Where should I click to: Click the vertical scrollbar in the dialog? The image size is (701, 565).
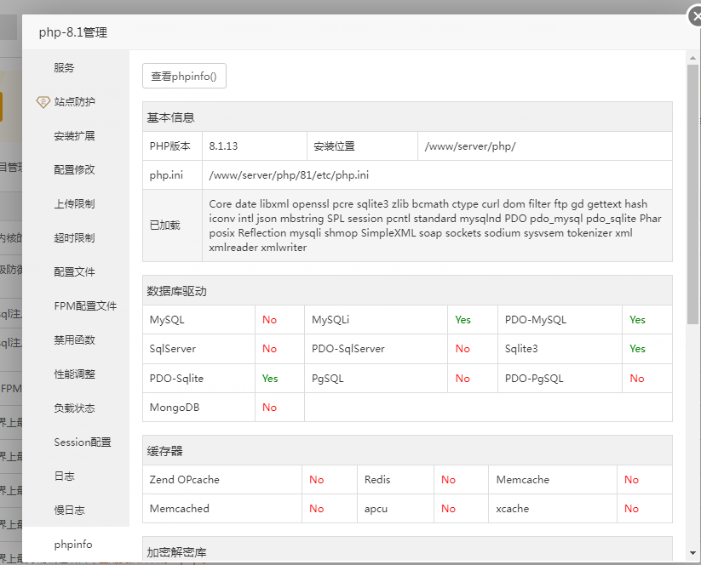coord(692,196)
